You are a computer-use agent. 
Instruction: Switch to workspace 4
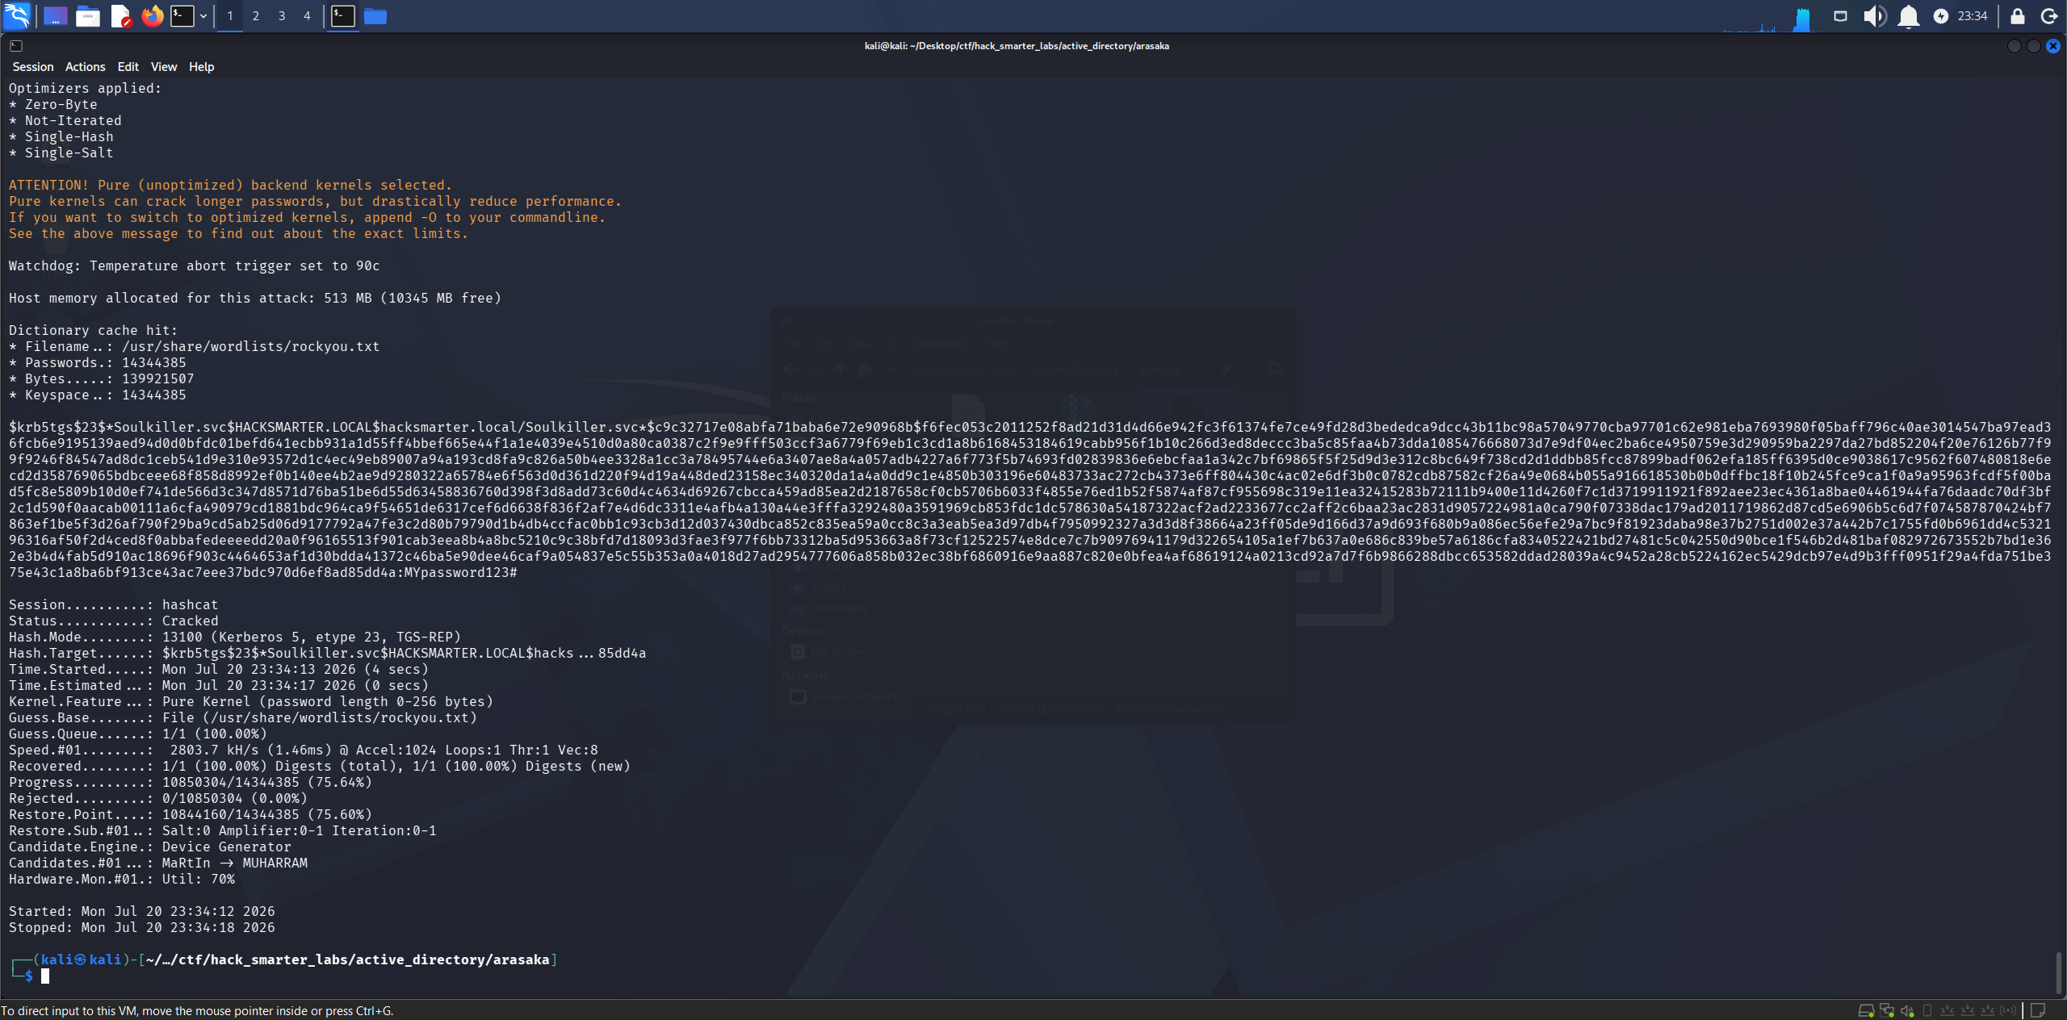tap(307, 15)
